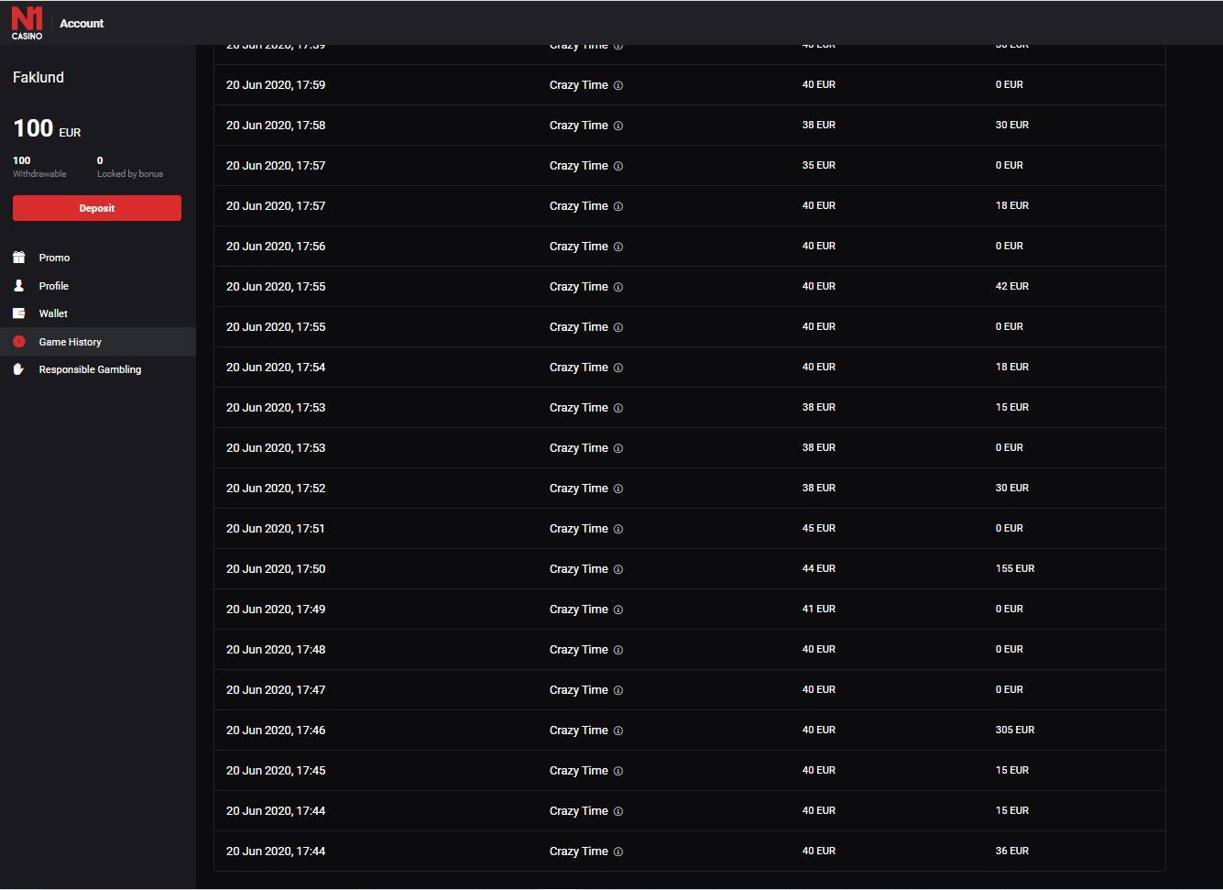The image size is (1223, 890).
Task: Select the 20 Jun 2020, 17:48 row
Action: [x=276, y=650]
